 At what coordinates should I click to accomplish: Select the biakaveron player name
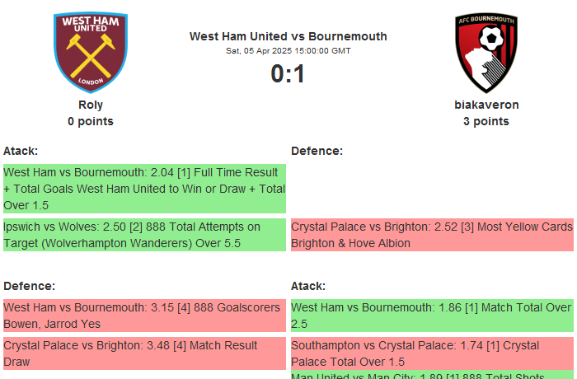tap(486, 105)
